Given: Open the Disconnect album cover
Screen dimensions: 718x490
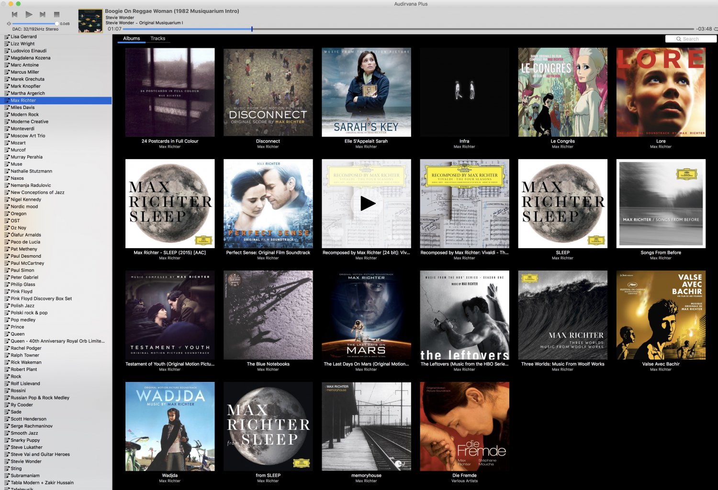Looking at the screenshot, I should [x=268, y=92].
